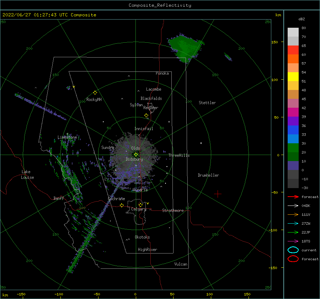This screenshot has width=320, height=299.
Task: Click the Limestone label
Action: click(67, 137)
